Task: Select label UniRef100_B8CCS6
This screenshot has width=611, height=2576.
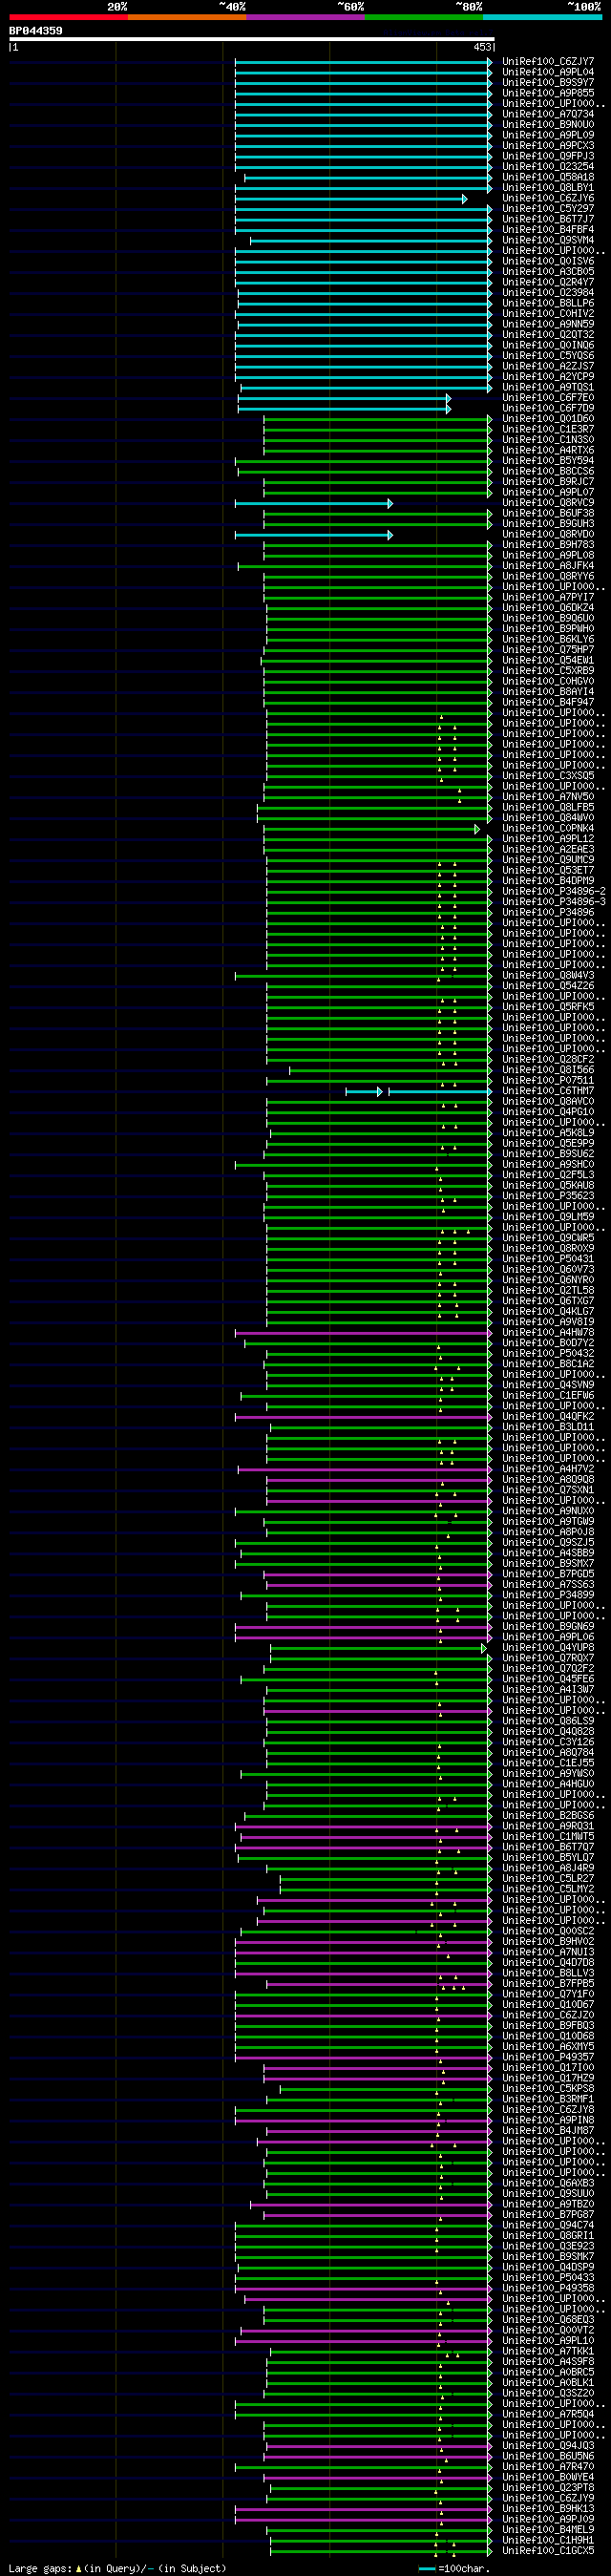Action: point(548,471)
